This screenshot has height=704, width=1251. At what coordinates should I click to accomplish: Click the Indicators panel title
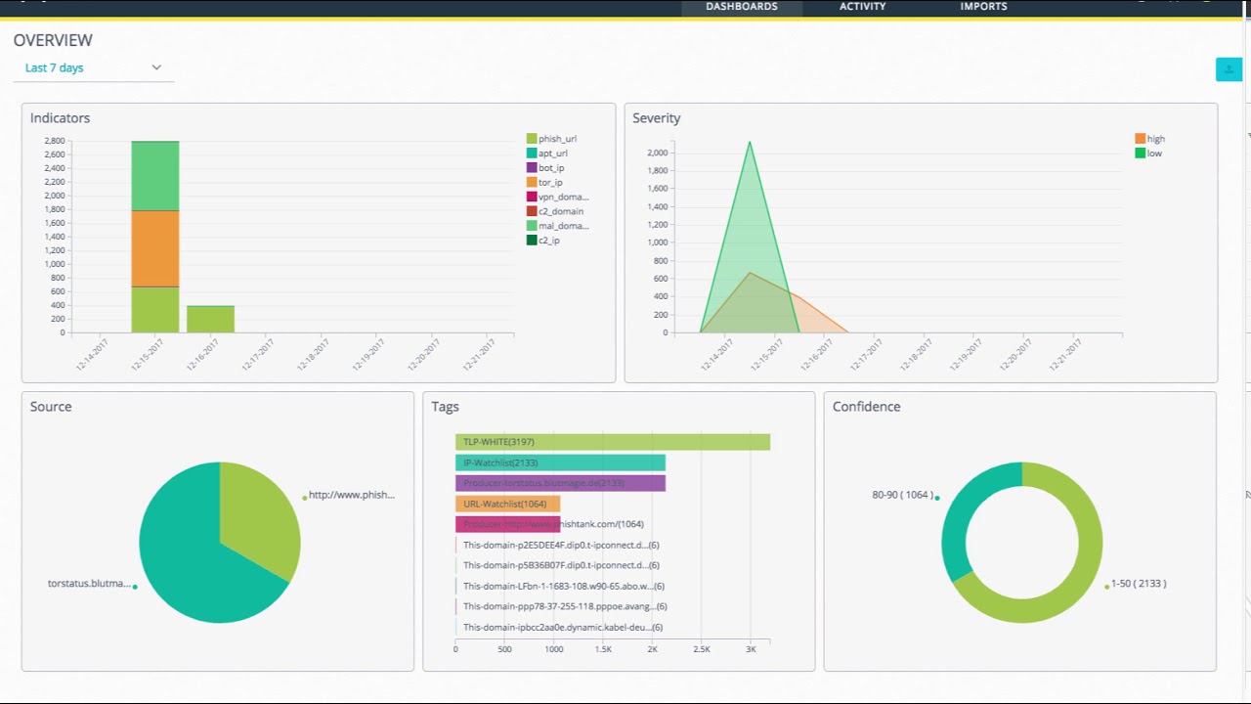click(x=60, y=118)
